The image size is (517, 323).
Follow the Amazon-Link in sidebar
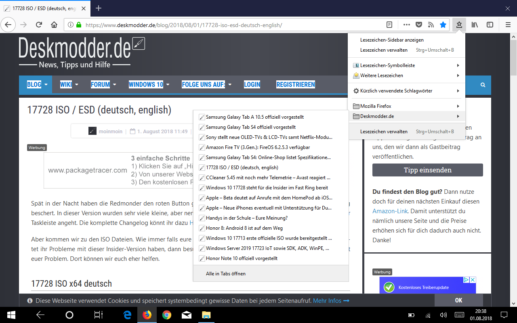click(x=390, y=211)
